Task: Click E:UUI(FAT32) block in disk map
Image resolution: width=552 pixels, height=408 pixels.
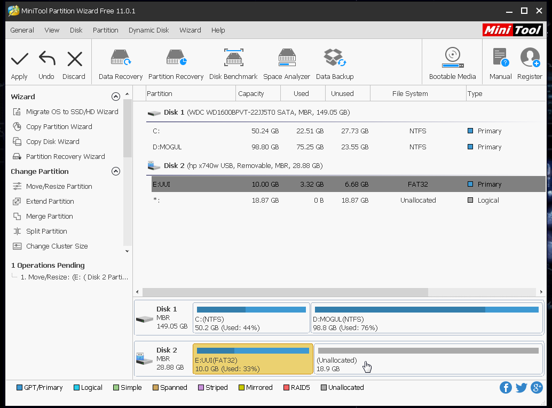Action: coord(253,359)
